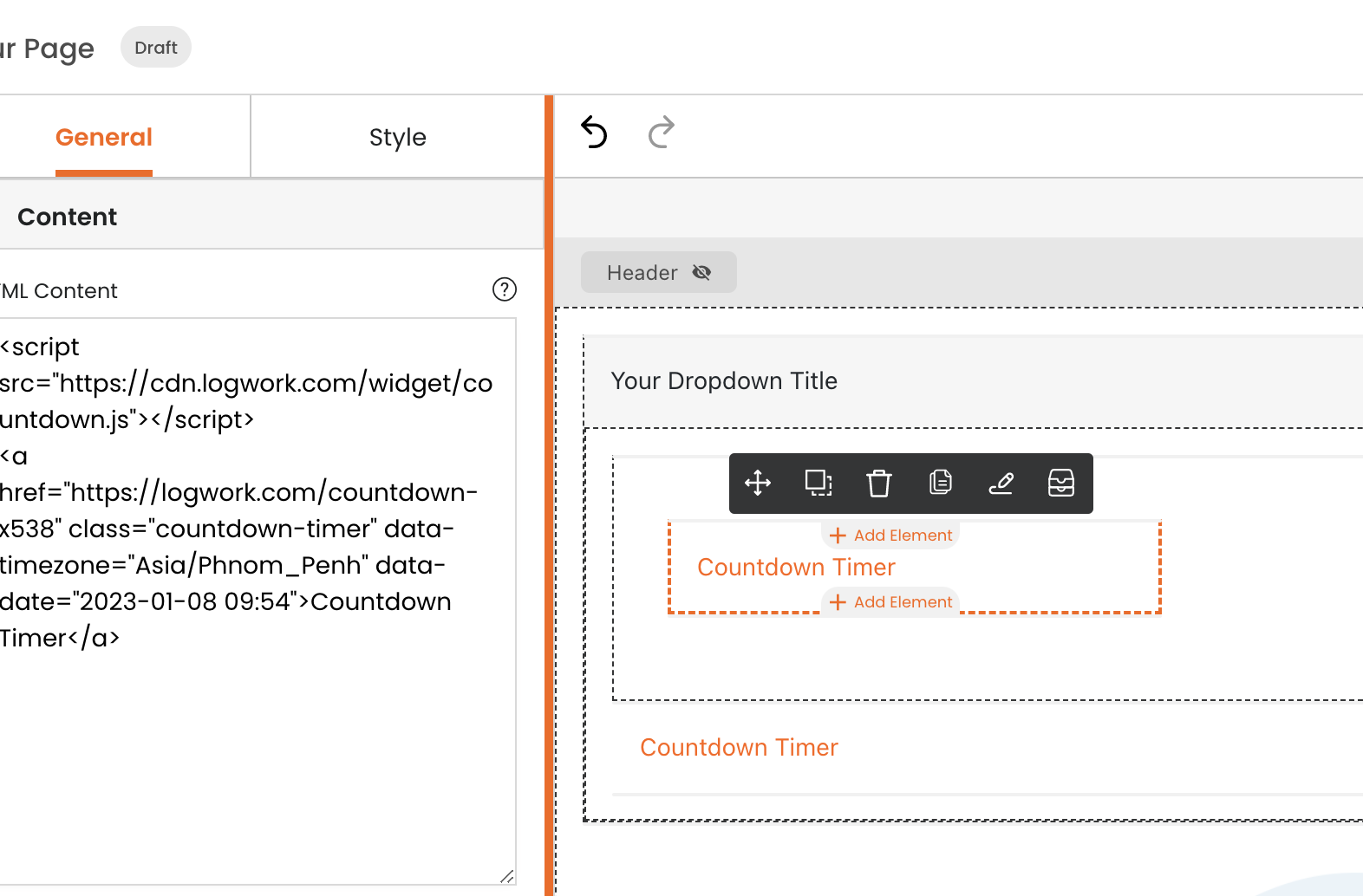Collapse the Content section header
The image size is (1363, 896).
(x=271, y=217)
